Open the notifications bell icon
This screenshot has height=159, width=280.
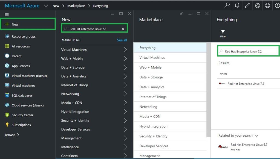coord(237,5)
